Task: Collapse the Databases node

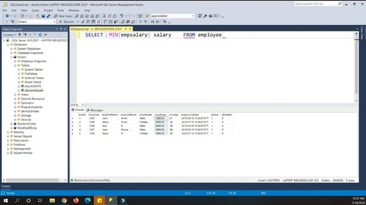Action: [8, 44]
